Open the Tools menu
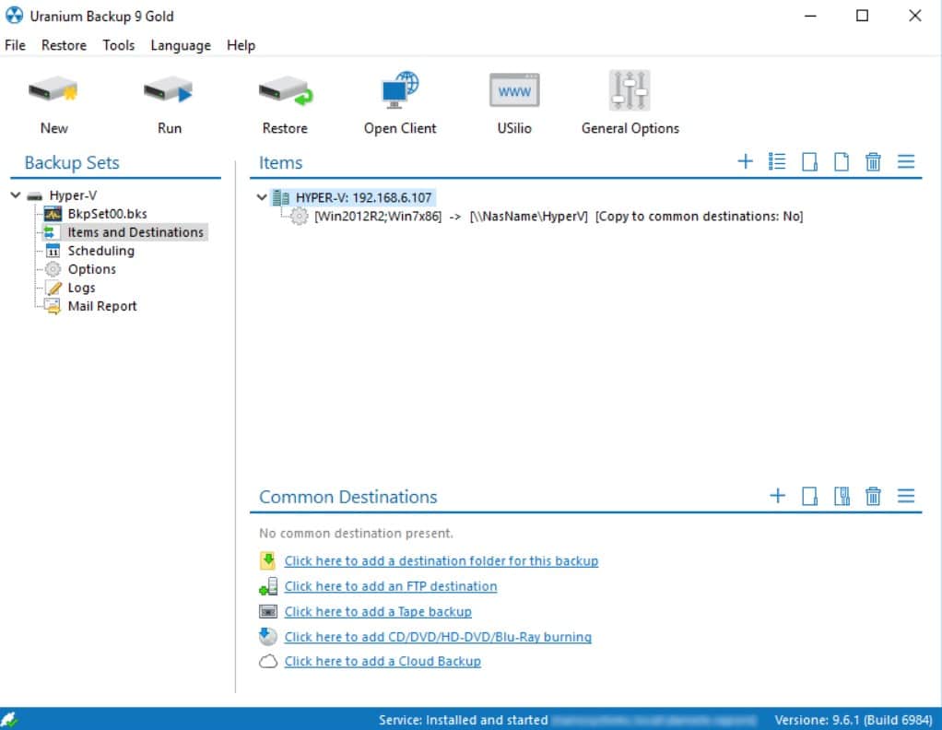Viewport: 942px width, 730px height. tap(118, 45)
